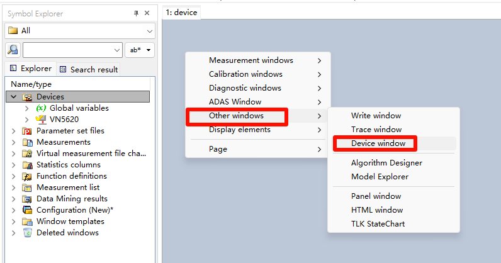
Task: Collapse the Devices tree node
Action: click(14, 97)
